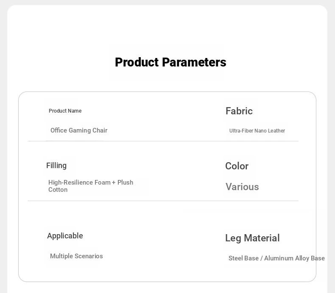Image resolution: width=335 pixels, height=293 pixels.
Task: Click the word Chair in product value
Action: click(100, 130)
